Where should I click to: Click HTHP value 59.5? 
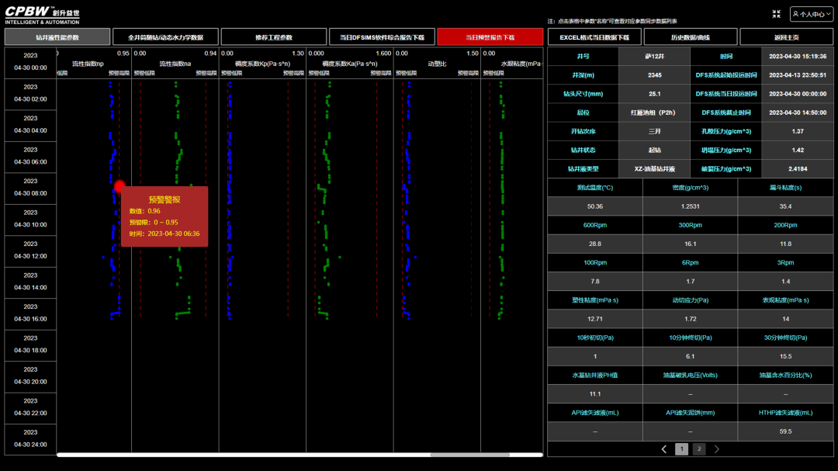[x=785, y=431]
